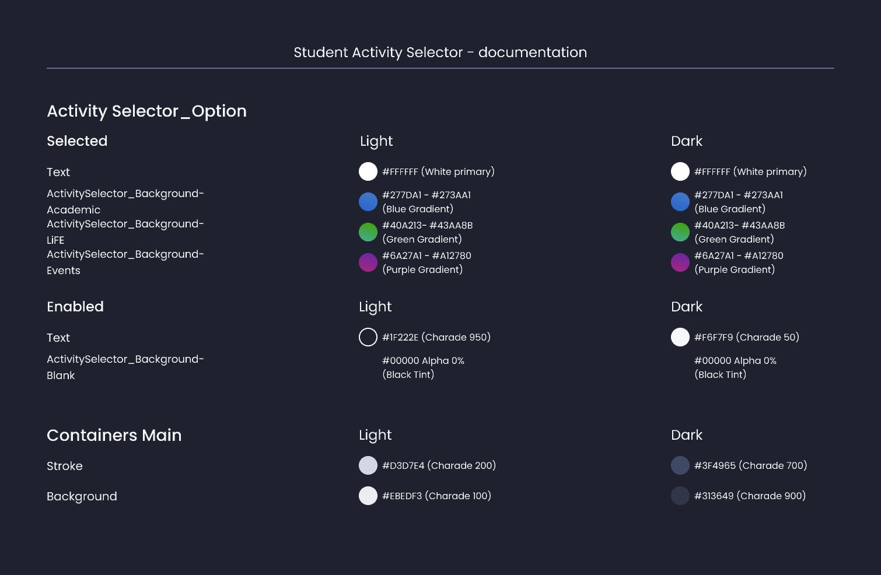Image resolution: width=881 pixels, height=575 pixels.
Task: Select the Green Gradient swatch in Dark column
Action: tap(680, 232)
